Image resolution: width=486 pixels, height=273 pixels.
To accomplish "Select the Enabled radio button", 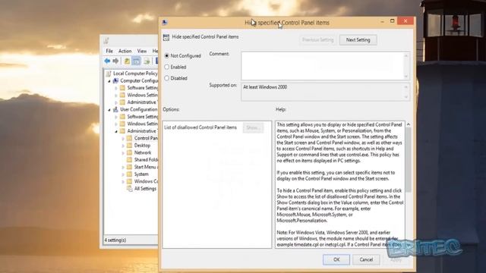I will [x=167, y=67].
